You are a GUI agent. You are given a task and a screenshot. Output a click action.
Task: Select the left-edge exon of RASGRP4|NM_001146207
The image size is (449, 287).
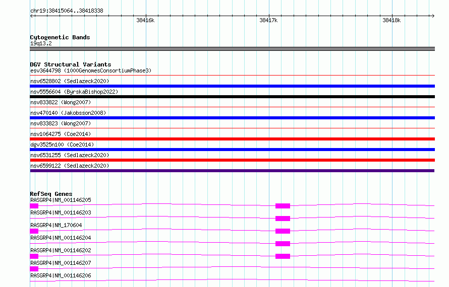pyautogui.click(x=34, y=269)
